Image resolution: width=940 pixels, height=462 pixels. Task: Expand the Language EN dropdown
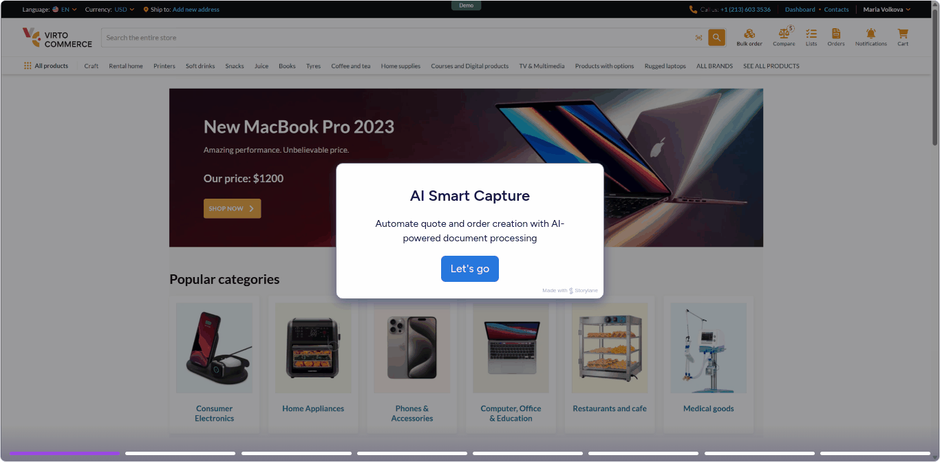pos(65,10)
